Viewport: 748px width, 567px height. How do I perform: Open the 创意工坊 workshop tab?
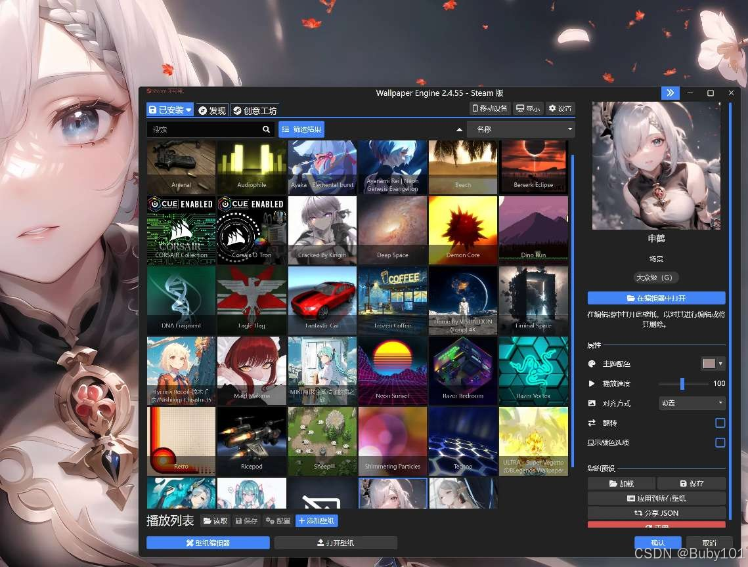click(255, 111)
